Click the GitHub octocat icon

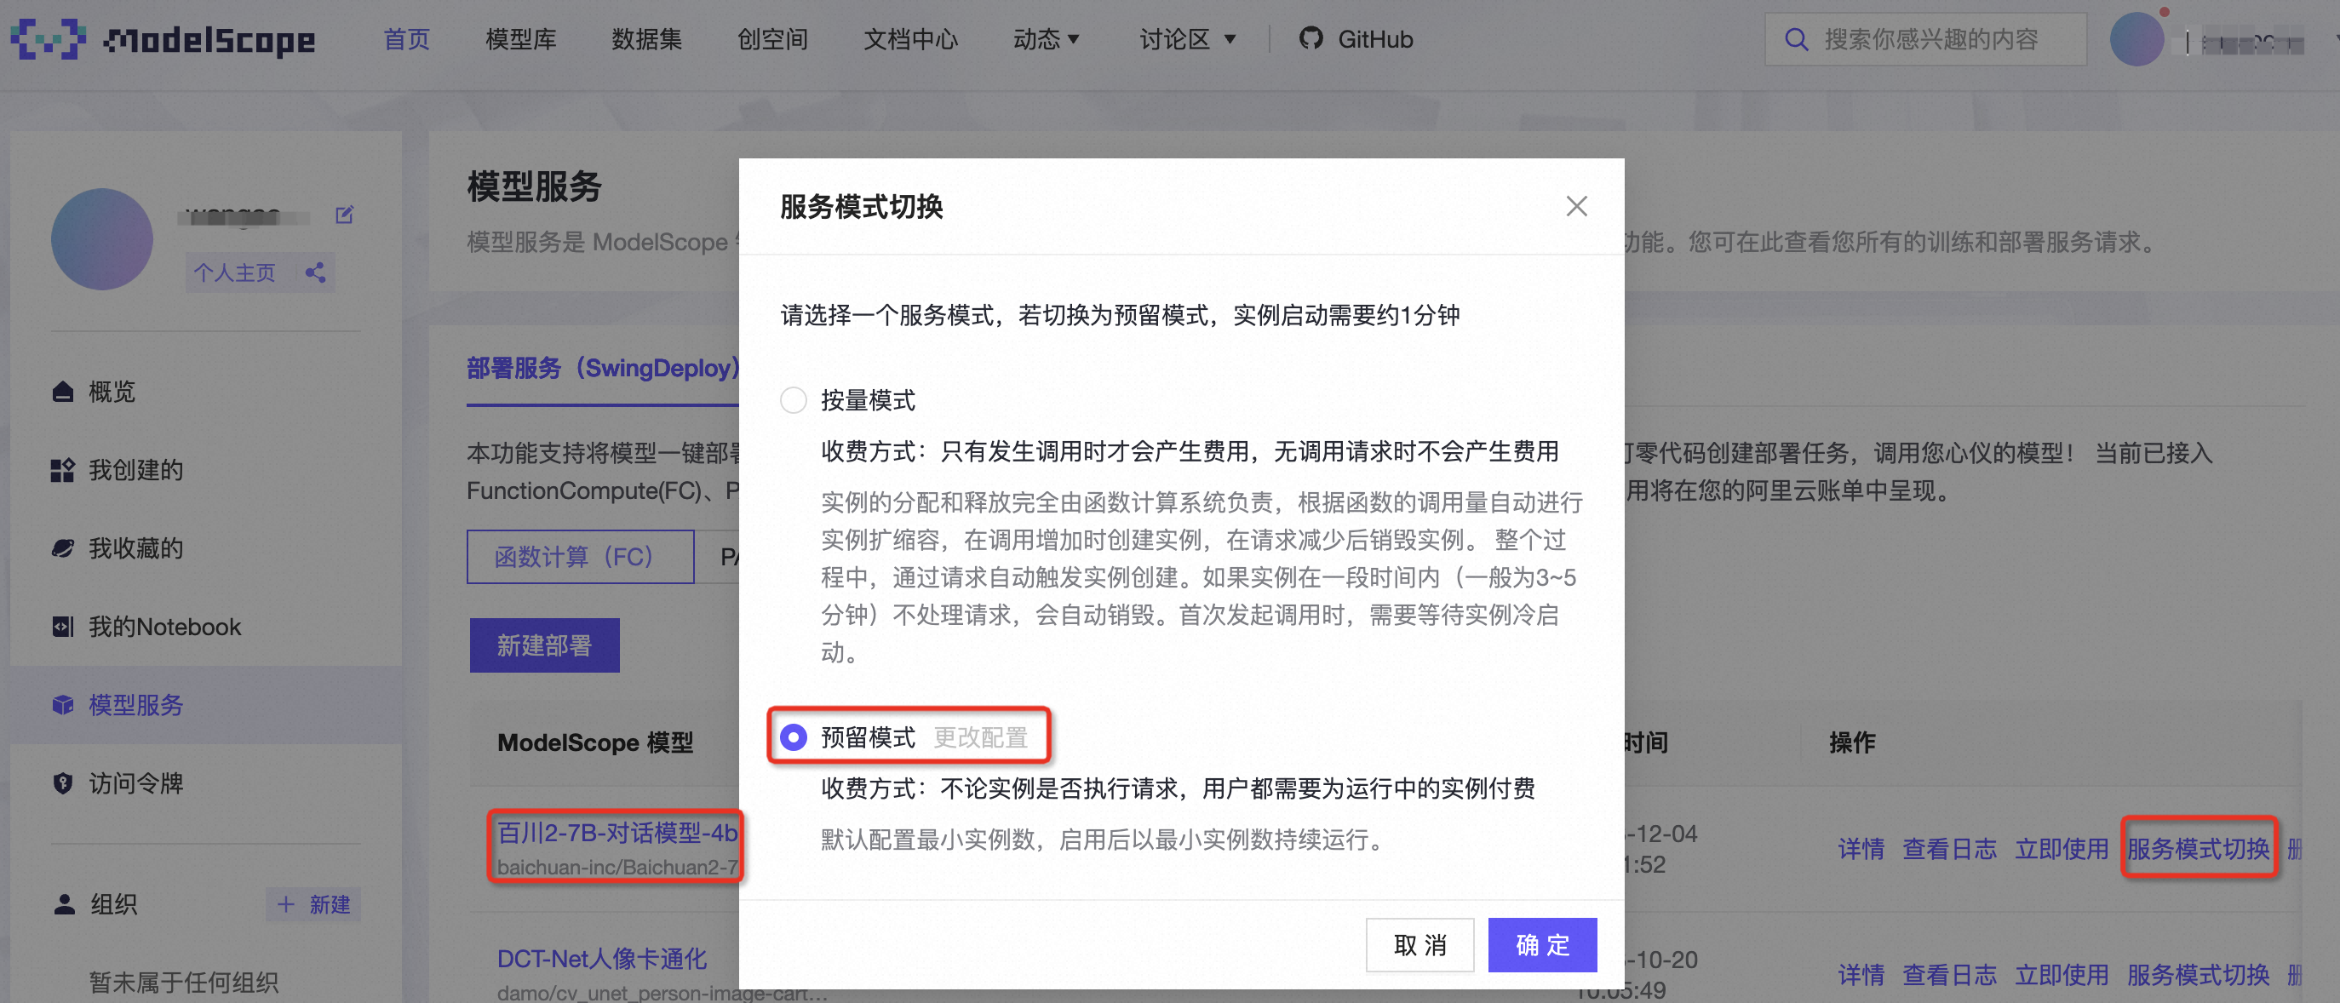click(1310, 39)
